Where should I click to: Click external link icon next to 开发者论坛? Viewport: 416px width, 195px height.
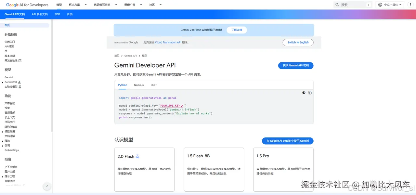pos(20,60)
